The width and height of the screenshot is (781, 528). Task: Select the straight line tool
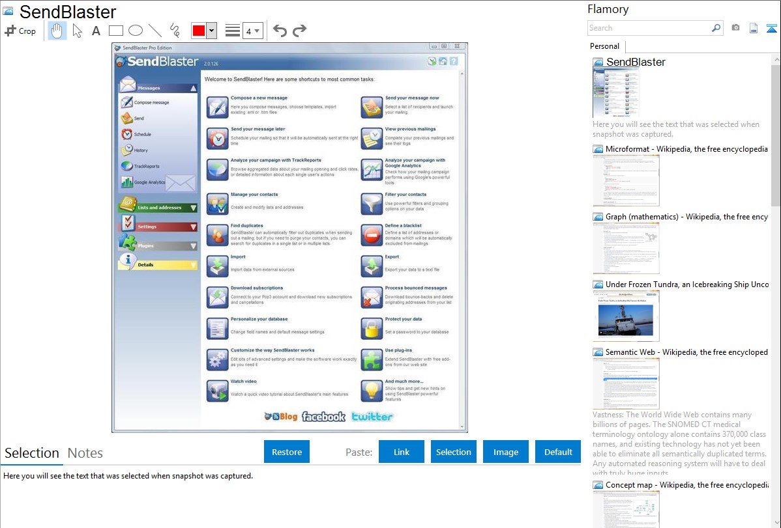[155, 31]
